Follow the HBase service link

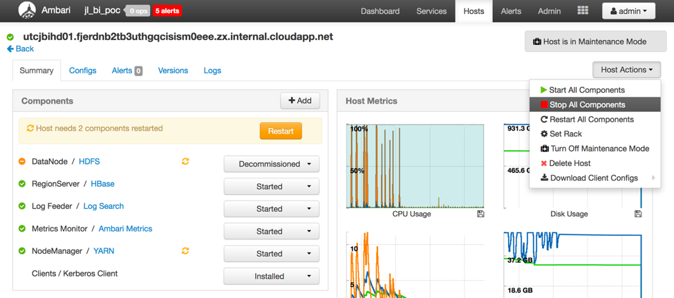pos(103,184)
